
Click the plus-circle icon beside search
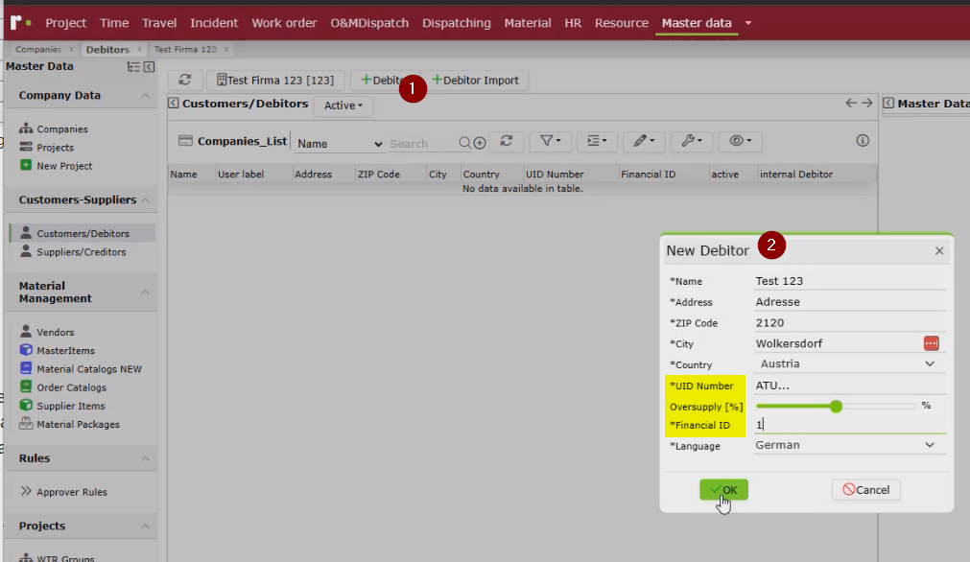tap(480, 144)
